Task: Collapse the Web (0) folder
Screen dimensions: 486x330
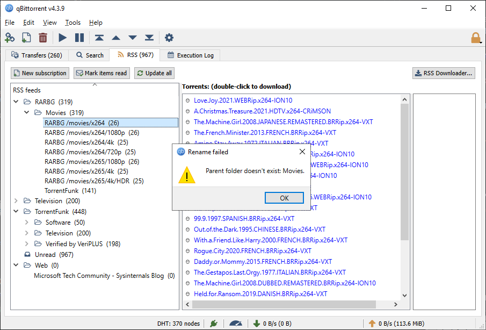Action: (16, 265)
